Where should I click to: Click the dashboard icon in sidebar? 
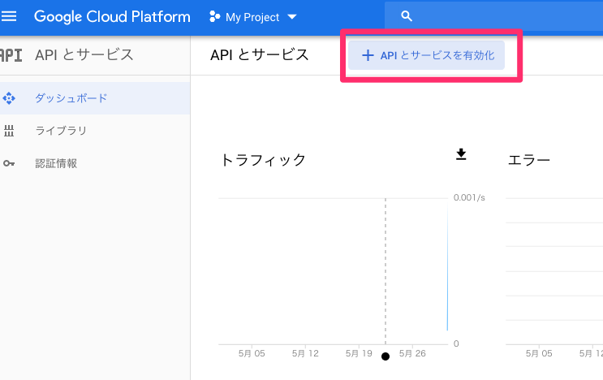point(9,98)
